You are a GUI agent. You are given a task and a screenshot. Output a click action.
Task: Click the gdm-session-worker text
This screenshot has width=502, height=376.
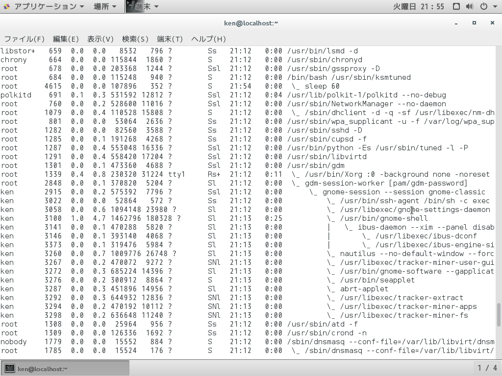point(386,183)
